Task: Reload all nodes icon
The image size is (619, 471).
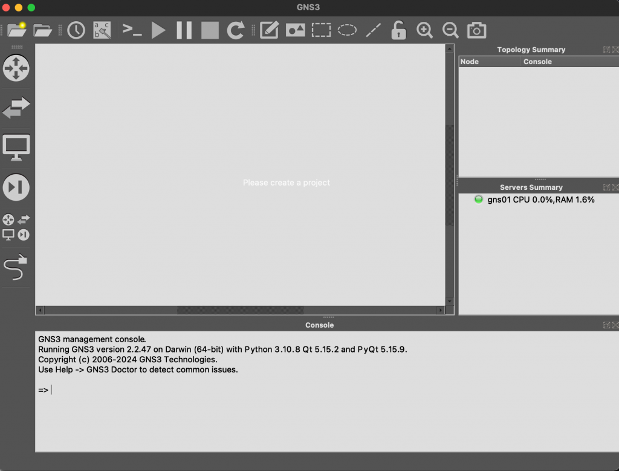Action: (x=236, y=30)
